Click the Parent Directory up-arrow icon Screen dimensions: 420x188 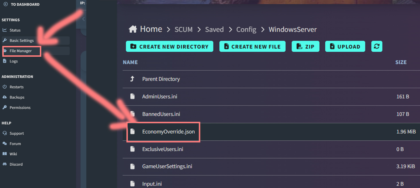[132, 79]
